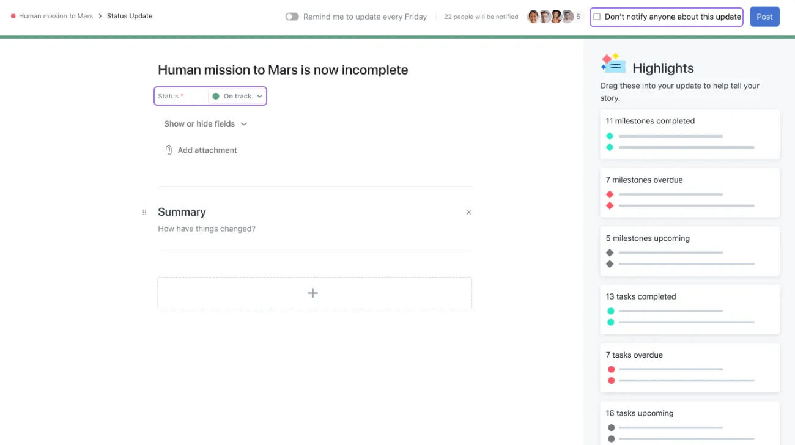Click the status update title field

point(283,70)
